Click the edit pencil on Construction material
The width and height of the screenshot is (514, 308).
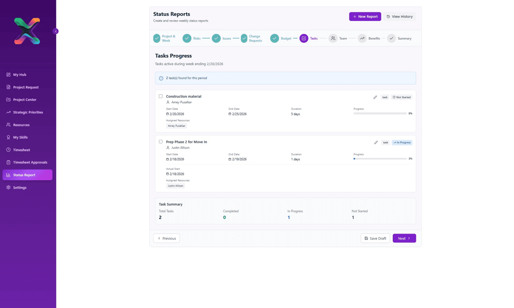click(375, 97)
